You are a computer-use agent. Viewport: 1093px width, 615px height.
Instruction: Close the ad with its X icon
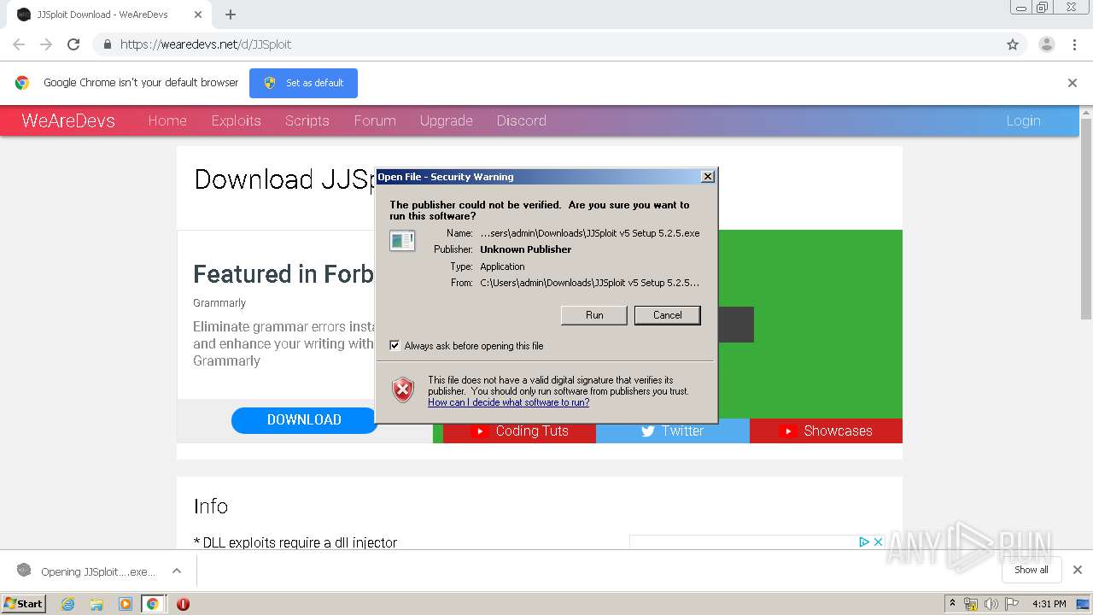(878, 542)
